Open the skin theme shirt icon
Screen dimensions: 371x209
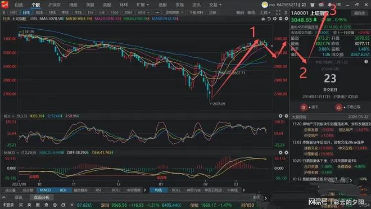(313, 4)
